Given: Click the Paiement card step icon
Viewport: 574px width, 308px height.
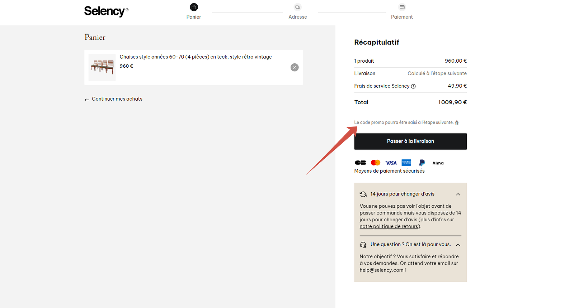Looking at the screenshot, I should tap(402, 7).
